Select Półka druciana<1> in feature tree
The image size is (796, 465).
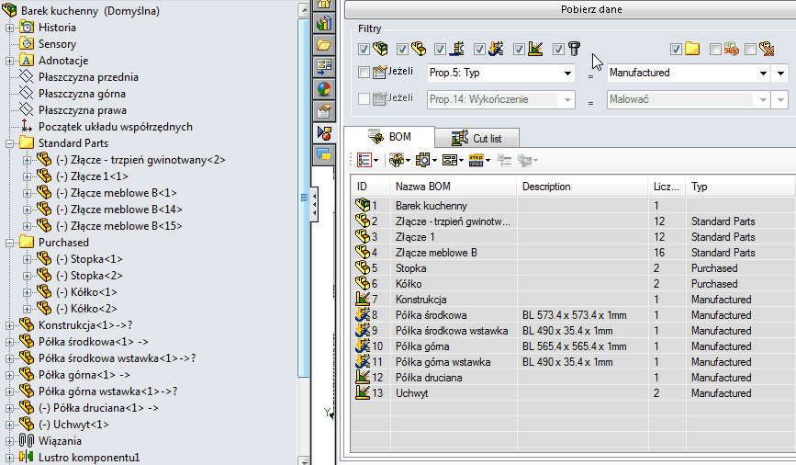98,408
